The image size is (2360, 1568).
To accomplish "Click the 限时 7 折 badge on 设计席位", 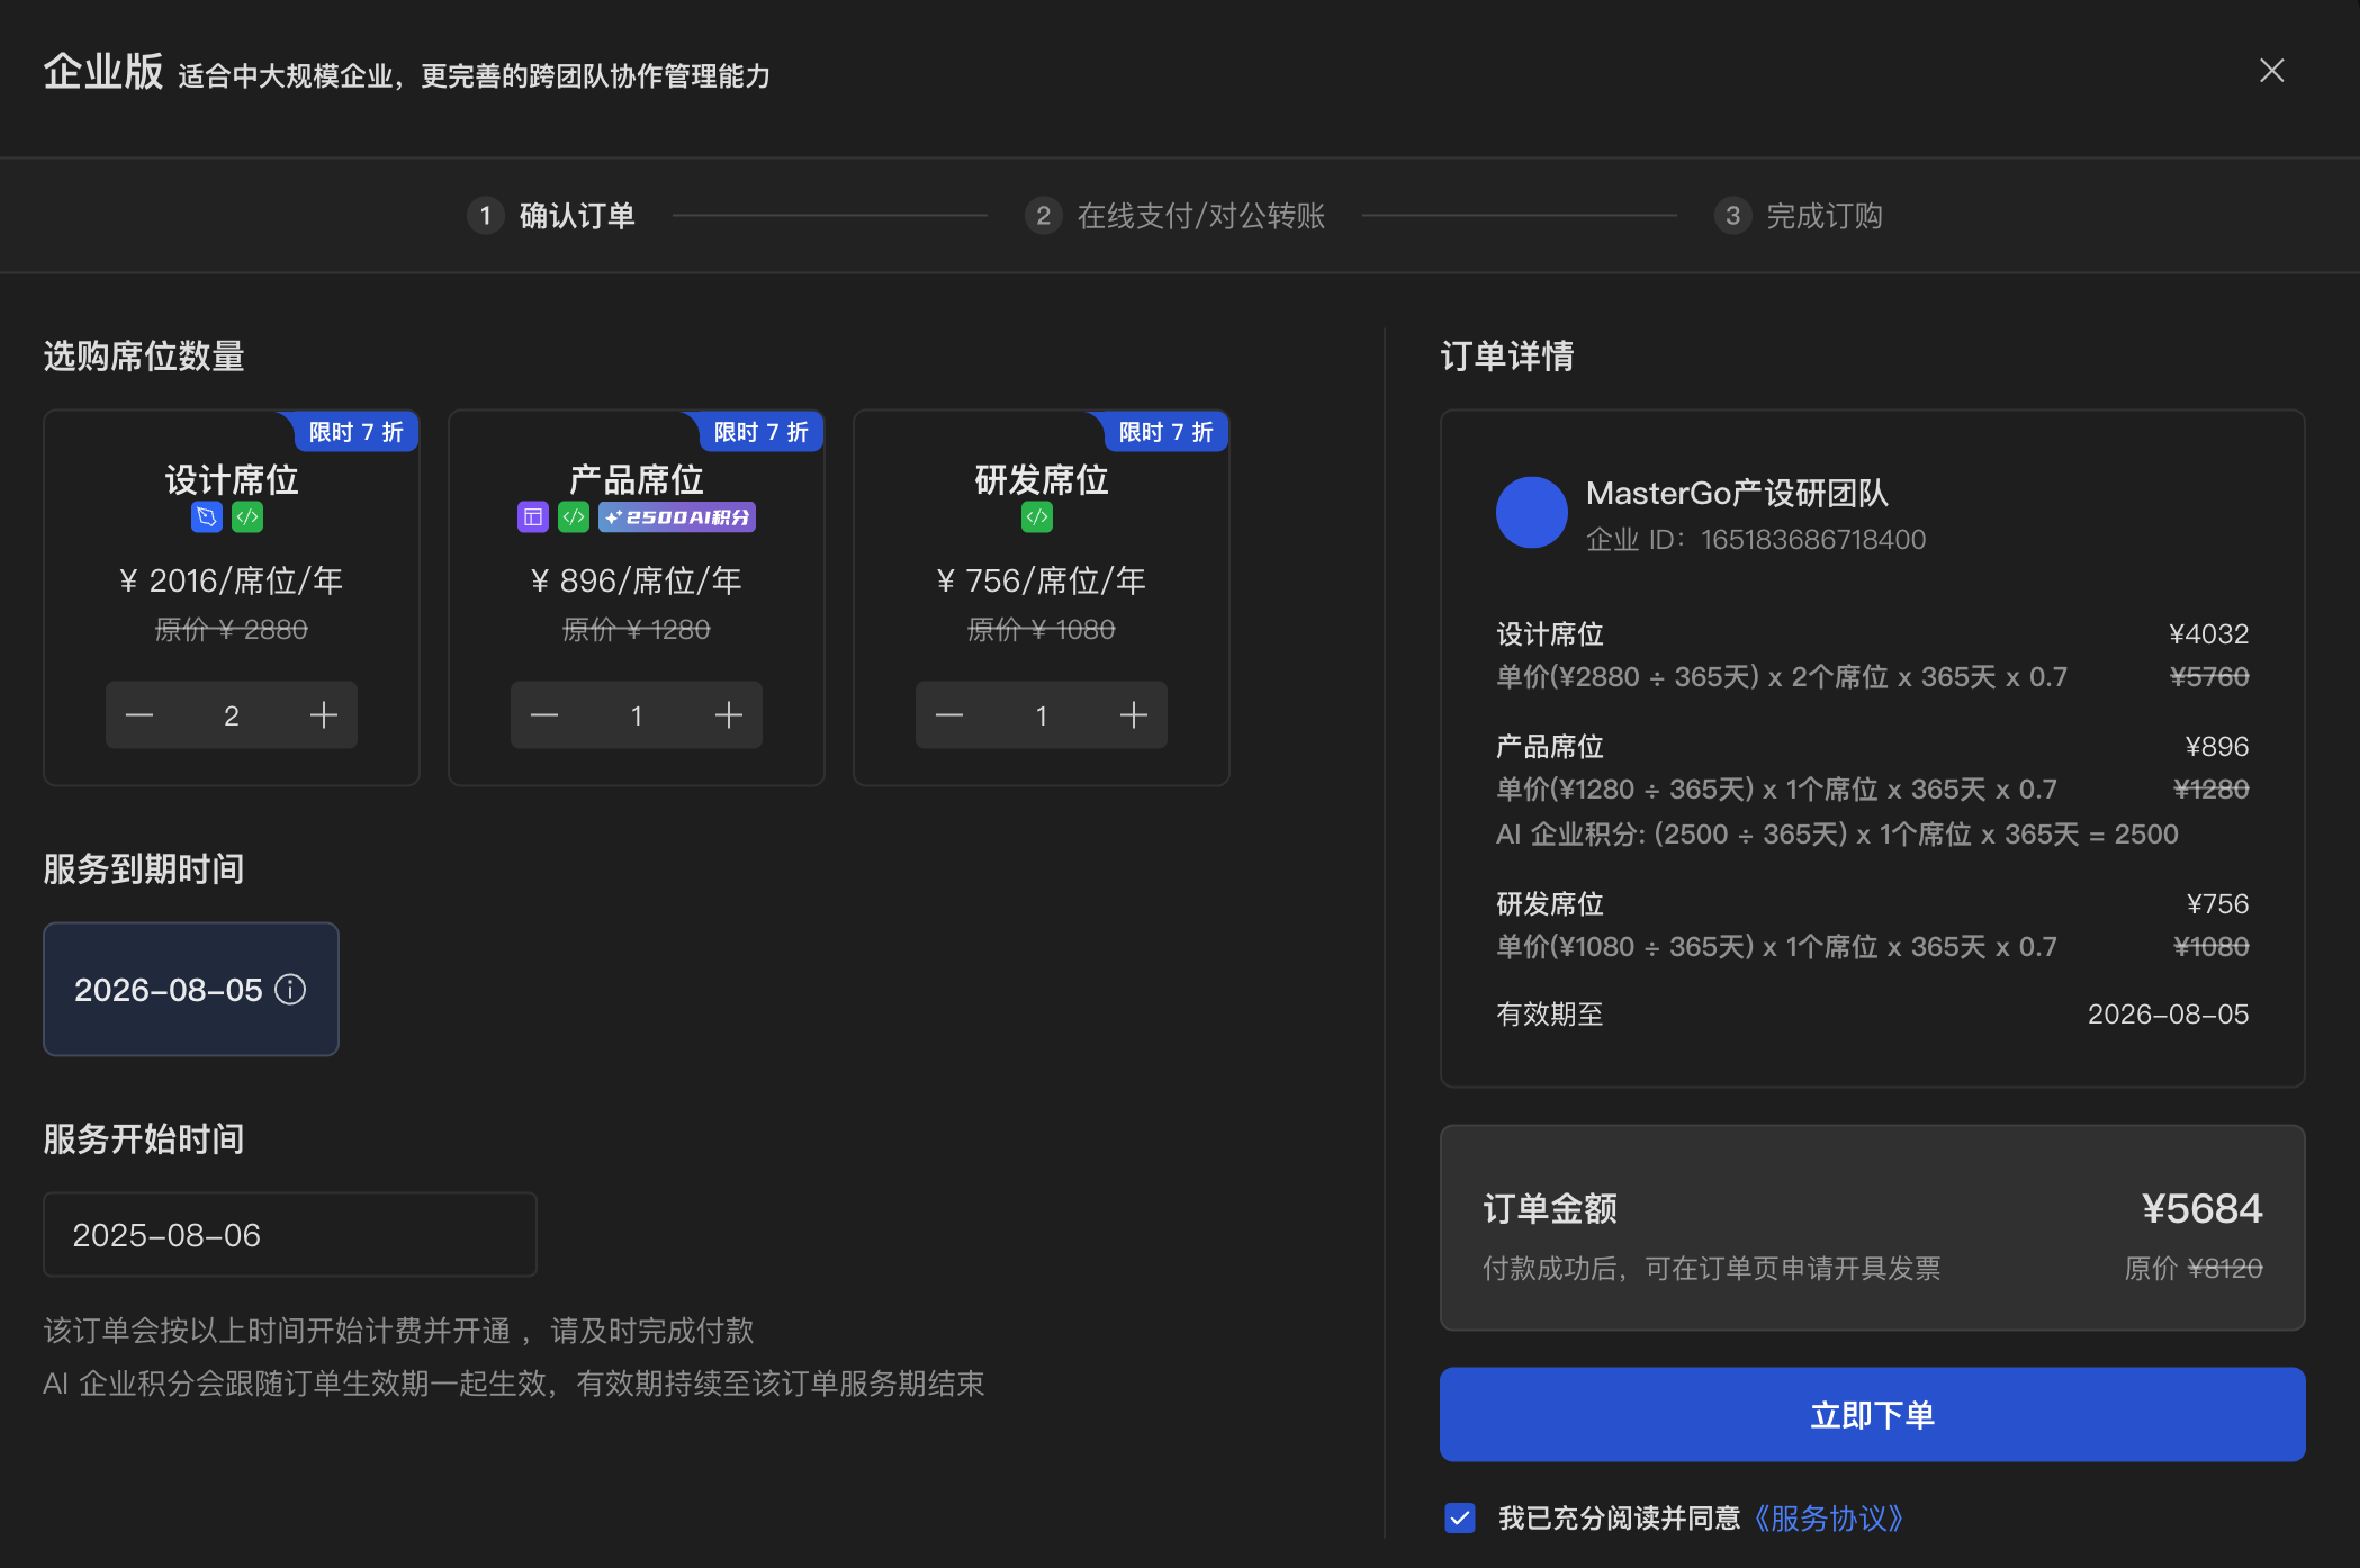I will pyautogui.click(x=355, y=432).
